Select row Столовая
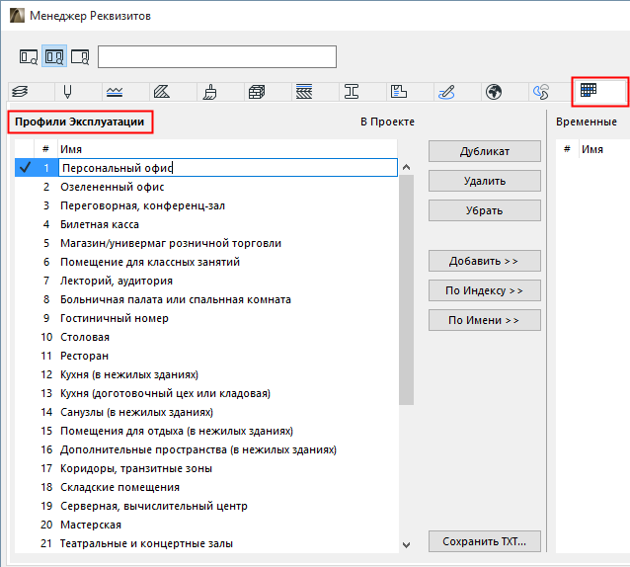 205,337
